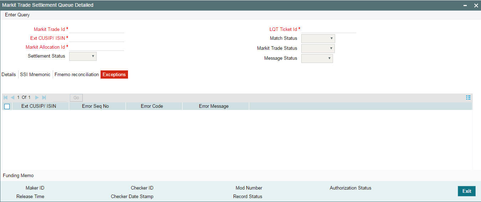Close the Markit Trade Settlement window
The width and height of the screenshot is (481, 202).
[476, 5]
